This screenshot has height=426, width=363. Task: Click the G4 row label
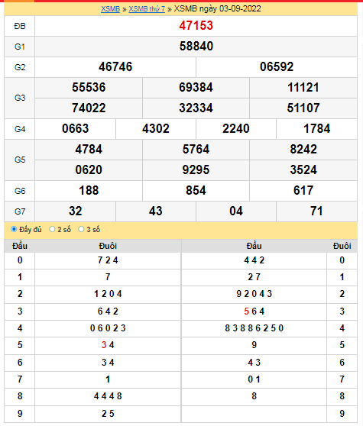20,129
